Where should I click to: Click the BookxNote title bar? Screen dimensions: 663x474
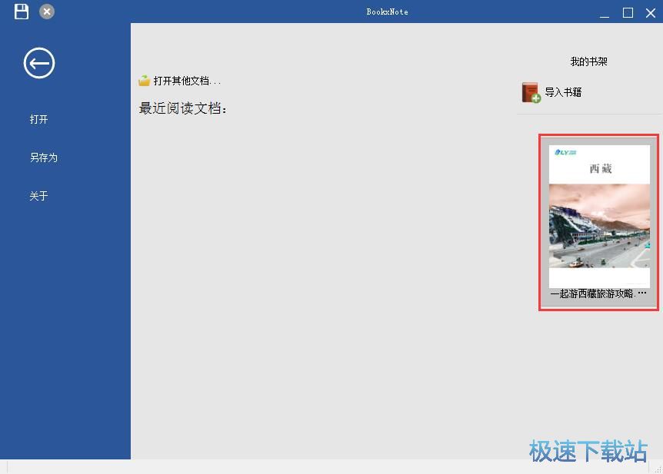[x=388, y=12]
